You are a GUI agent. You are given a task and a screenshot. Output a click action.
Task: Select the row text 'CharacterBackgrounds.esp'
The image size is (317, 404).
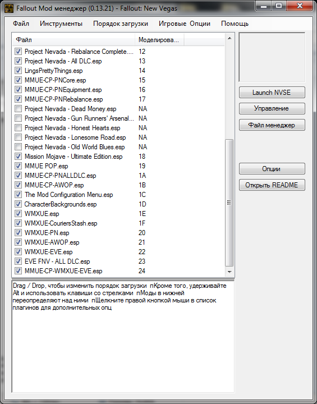coord(61,204)
